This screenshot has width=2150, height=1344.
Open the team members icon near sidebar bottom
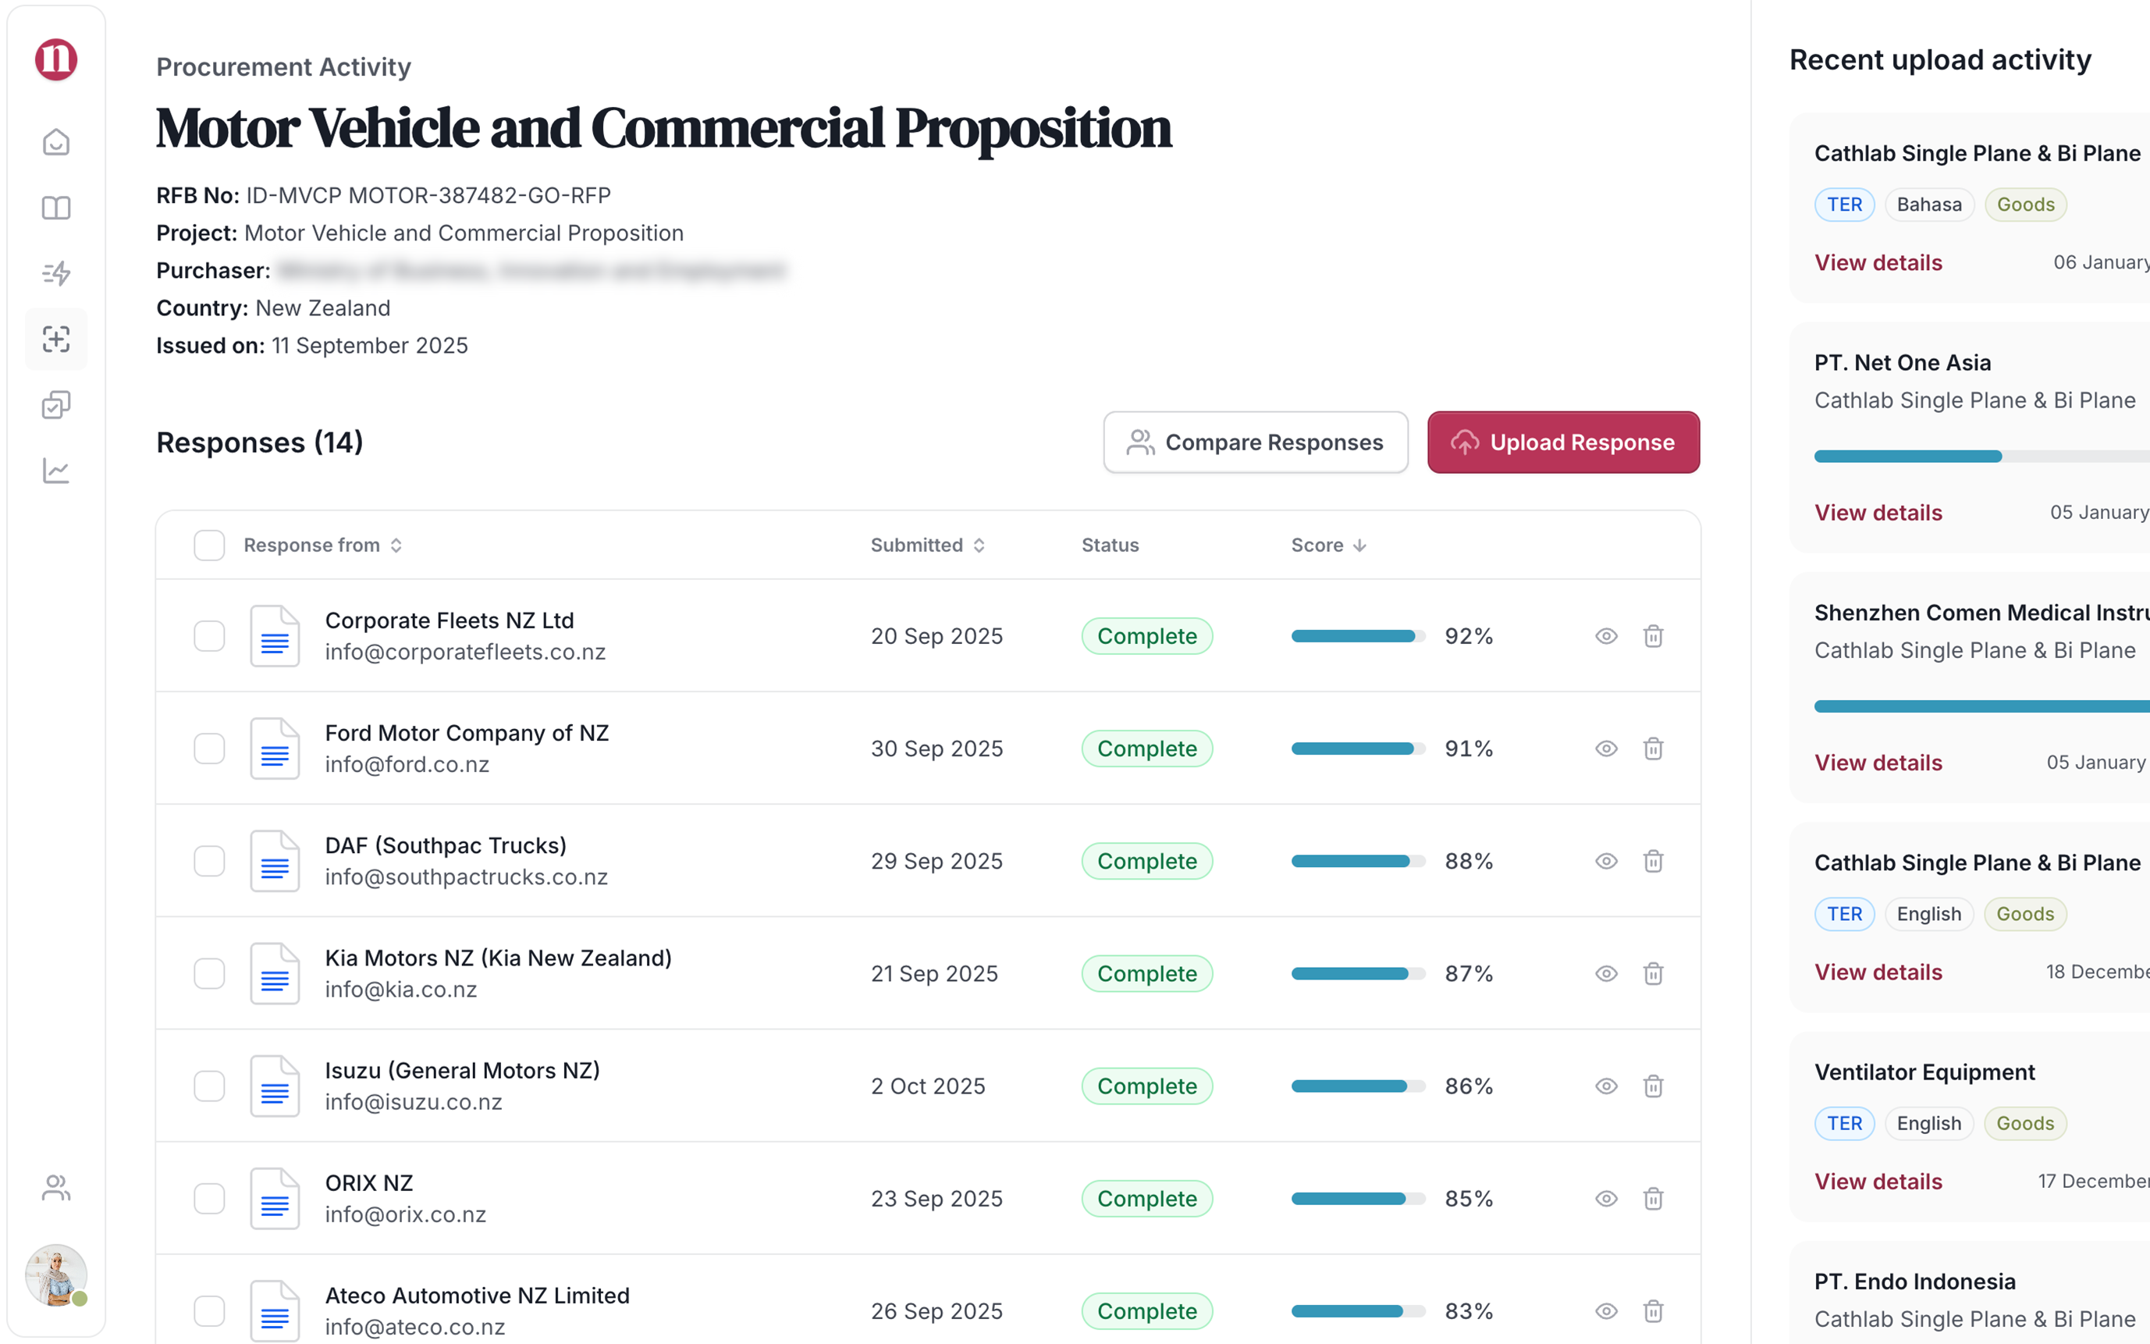point(55,1189)
